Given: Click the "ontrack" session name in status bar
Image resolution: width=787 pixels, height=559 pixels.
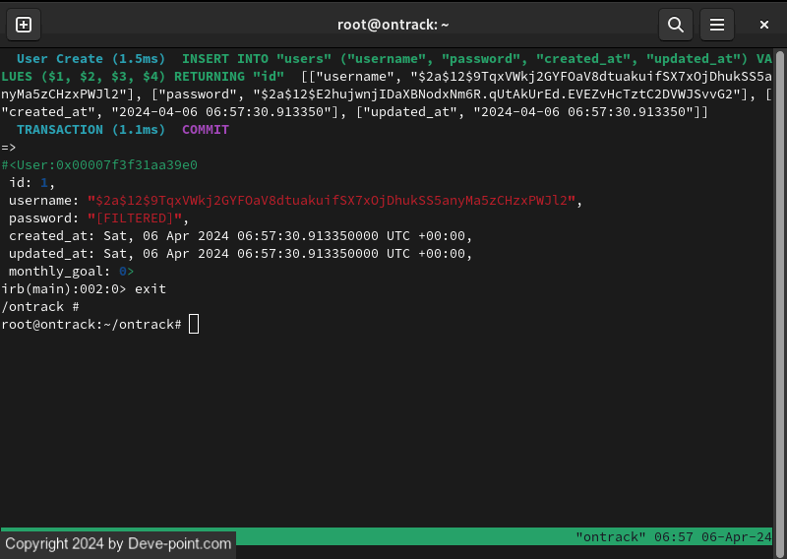Looking at the screenshot, I should (x=610, y=536).
